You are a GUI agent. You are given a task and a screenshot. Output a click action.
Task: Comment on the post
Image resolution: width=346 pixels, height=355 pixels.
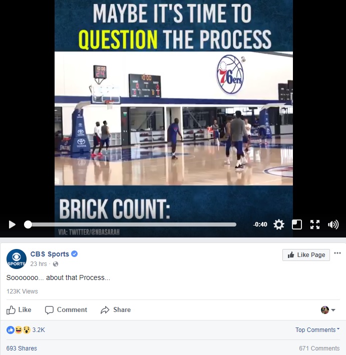[66, 309]
